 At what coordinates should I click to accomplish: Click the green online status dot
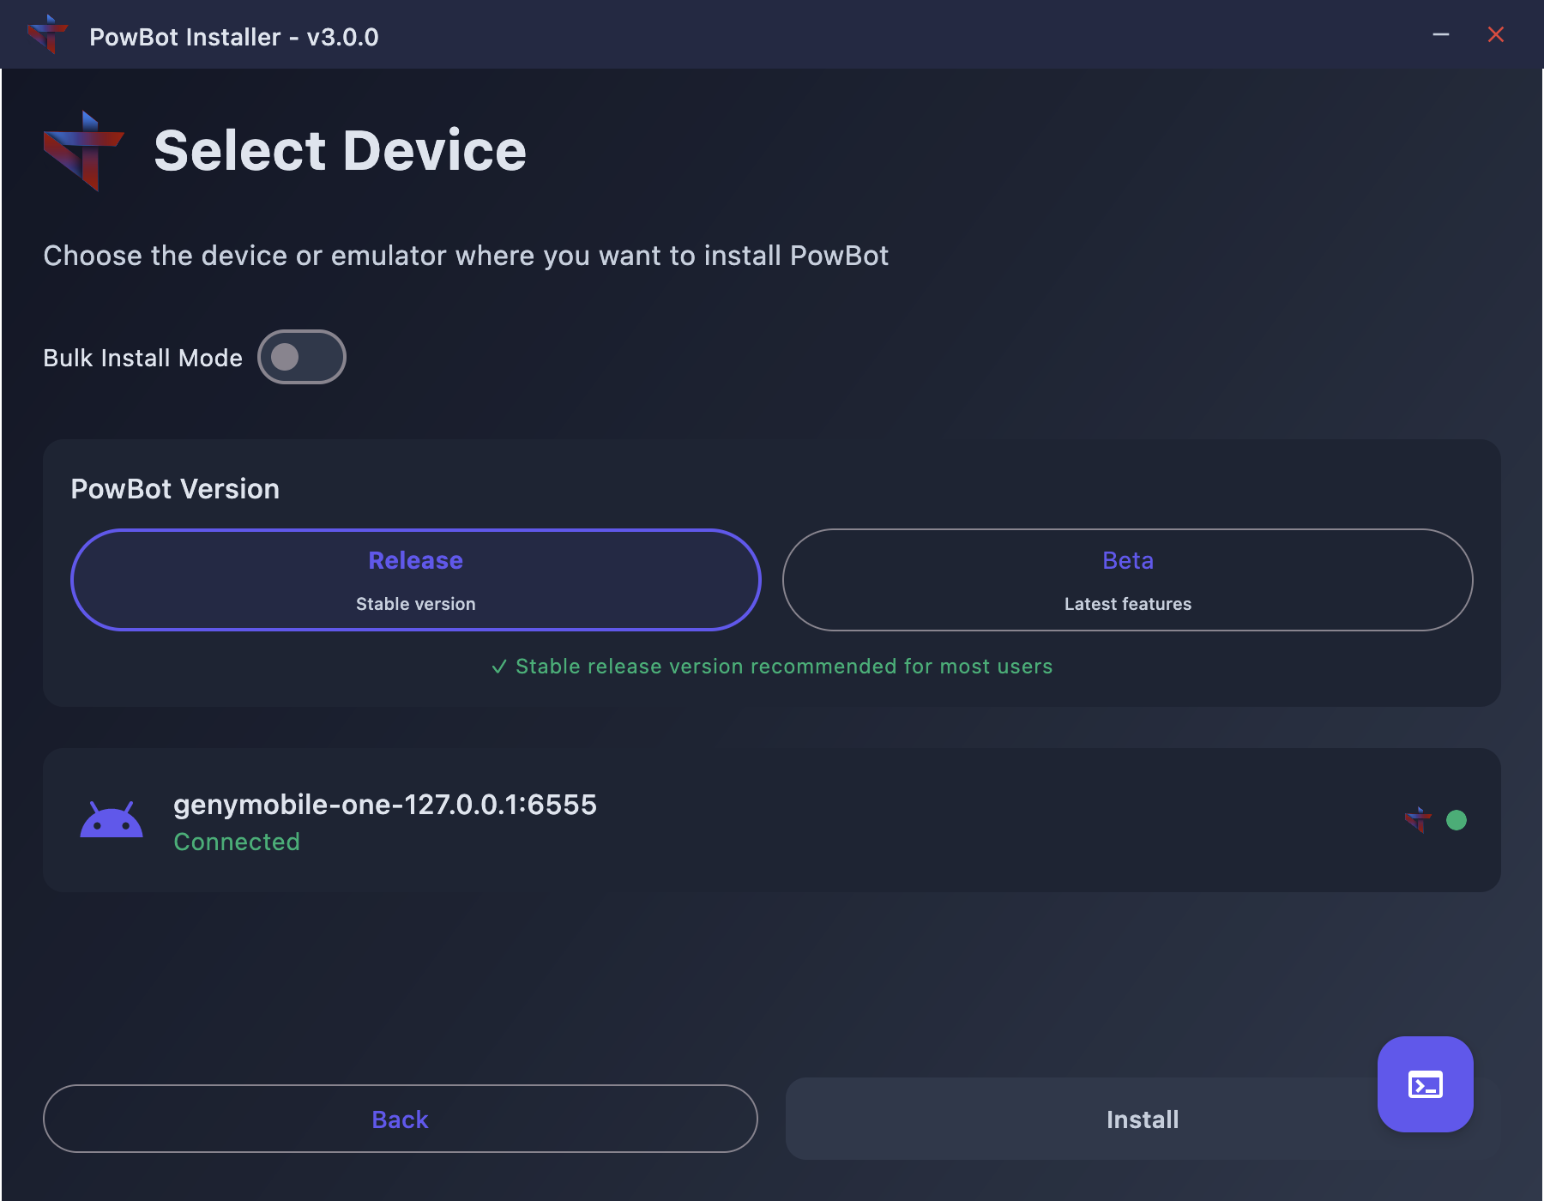pos(1456,820)
